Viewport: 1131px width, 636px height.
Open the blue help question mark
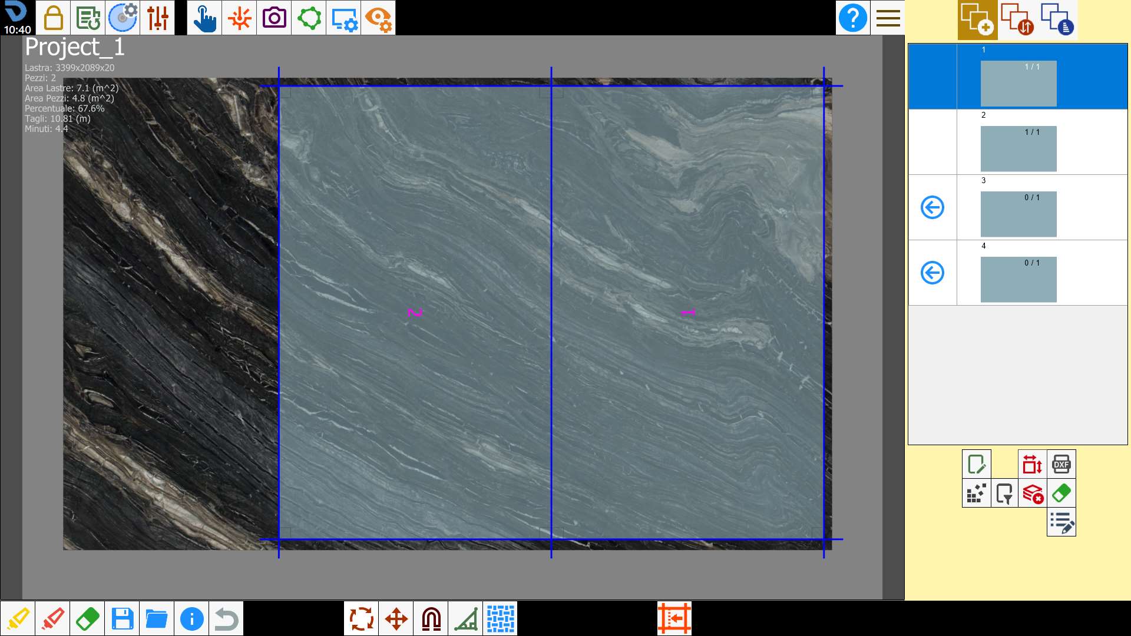pos(853,18)
